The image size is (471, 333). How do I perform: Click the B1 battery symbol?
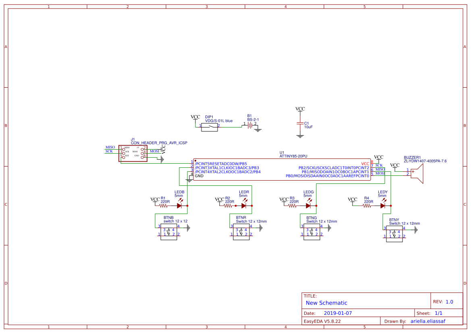tap(250, 125)
